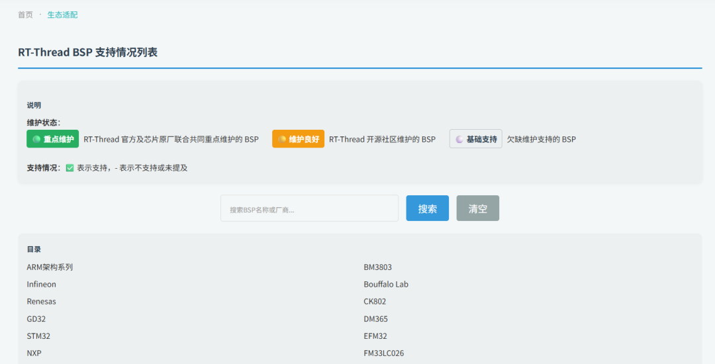Click the green checkmark support icon

(x=70, y=167)
